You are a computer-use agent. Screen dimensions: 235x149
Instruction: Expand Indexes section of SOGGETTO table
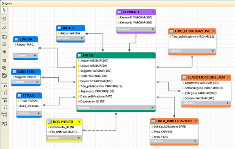point(38,82)
